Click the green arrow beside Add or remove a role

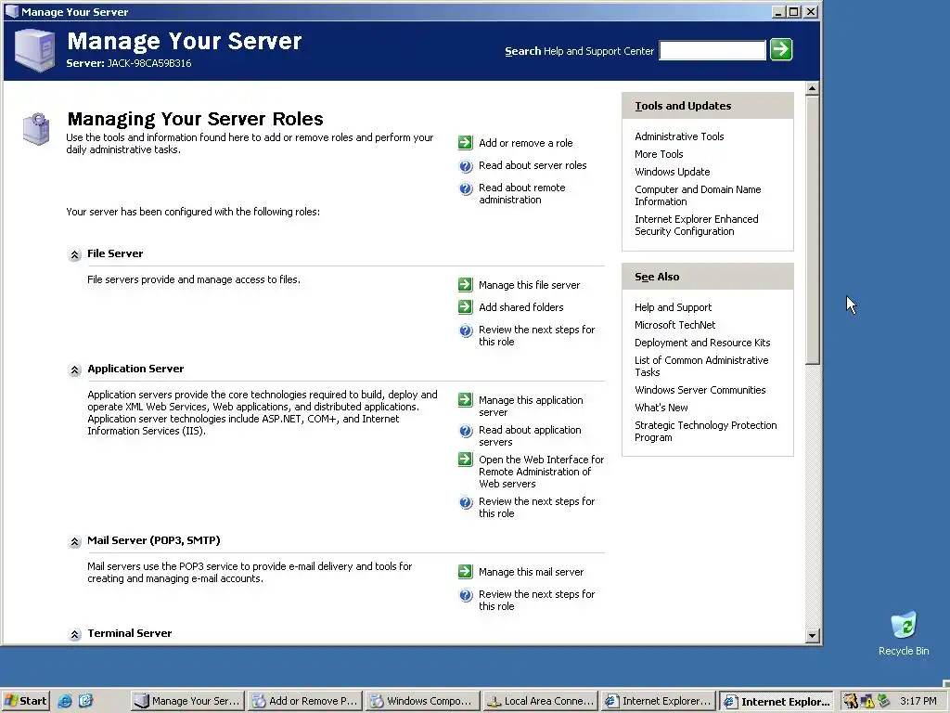[466, 142]
